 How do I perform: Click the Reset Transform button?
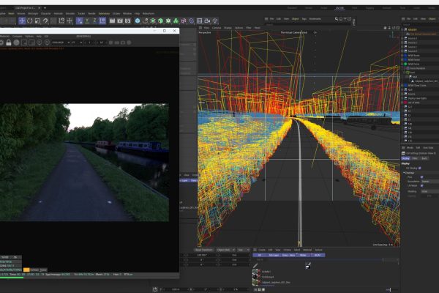pyautogui.click(x=203, y=249)
